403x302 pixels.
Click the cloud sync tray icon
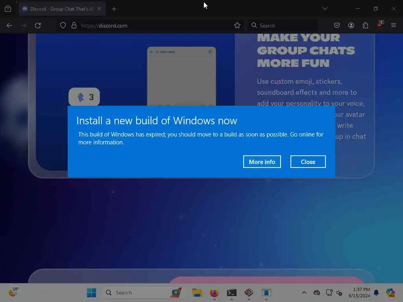point(317,293)
